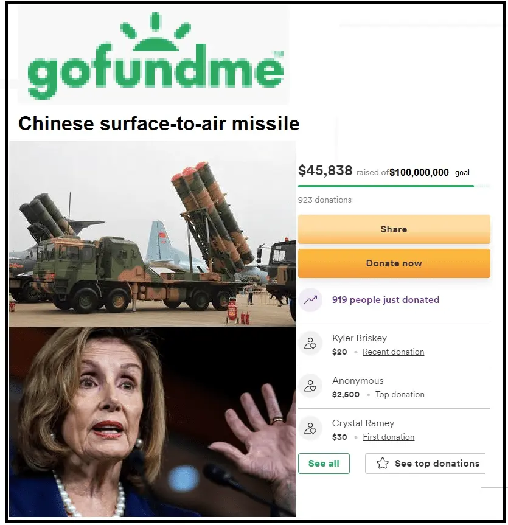This screenshot has width=508, height=525.
Task: Click the 923 donations count
Action: pyautogui.click(x=325, y=200)
